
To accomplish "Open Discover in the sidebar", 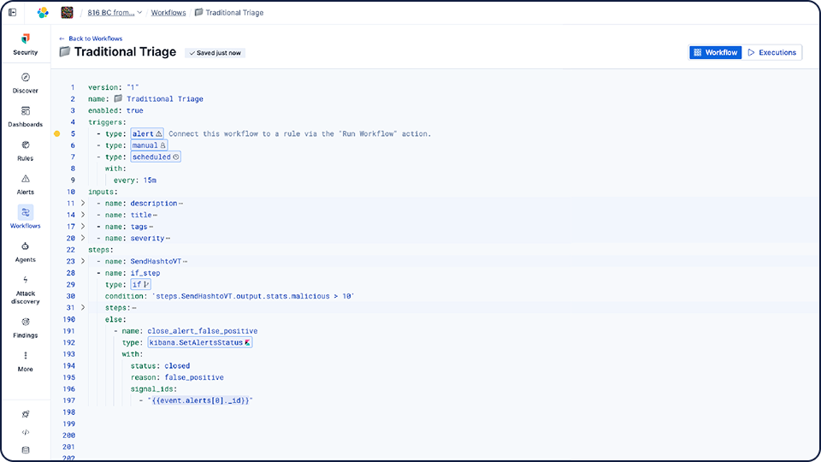I will [25, 83].
